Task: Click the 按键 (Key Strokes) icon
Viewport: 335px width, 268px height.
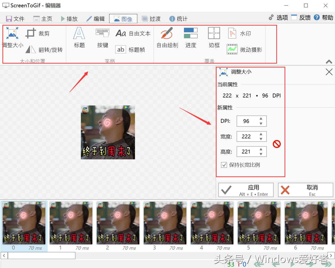Action: point(102,37)
